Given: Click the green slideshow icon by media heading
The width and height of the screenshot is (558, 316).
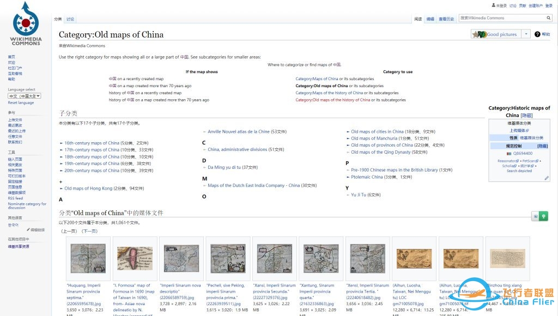Looking at the screenshot, I should point(543,216).
